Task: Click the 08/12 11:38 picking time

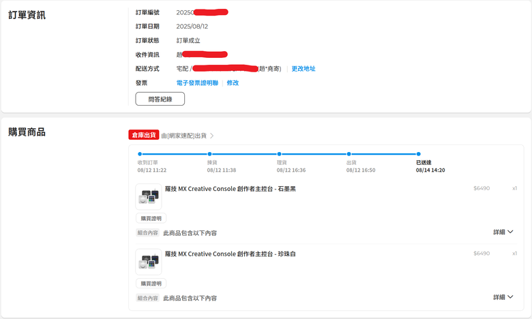Action: click(222, 170)
